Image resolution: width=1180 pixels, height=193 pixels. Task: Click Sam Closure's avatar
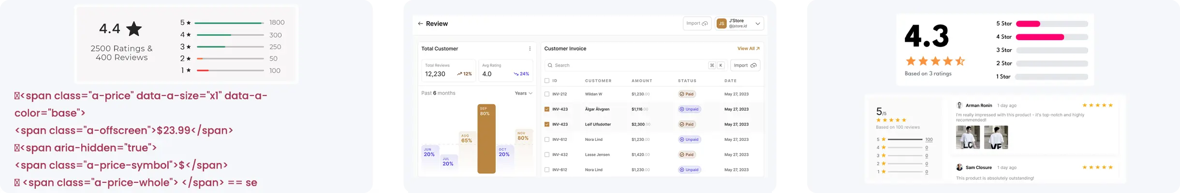point(959,167)
